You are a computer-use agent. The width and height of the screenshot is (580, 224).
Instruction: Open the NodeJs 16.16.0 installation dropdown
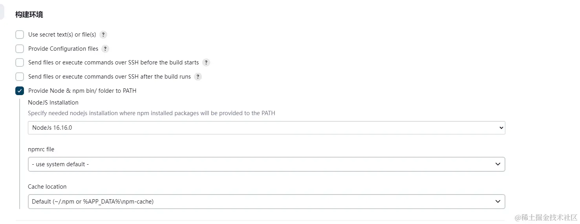pyautogui.click(x=266, y=128)
